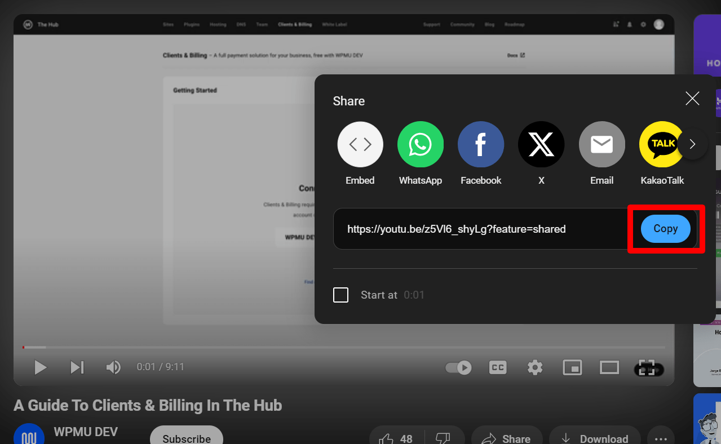
Task: Activate miniplayer mode
Action: tap(572, 367)
